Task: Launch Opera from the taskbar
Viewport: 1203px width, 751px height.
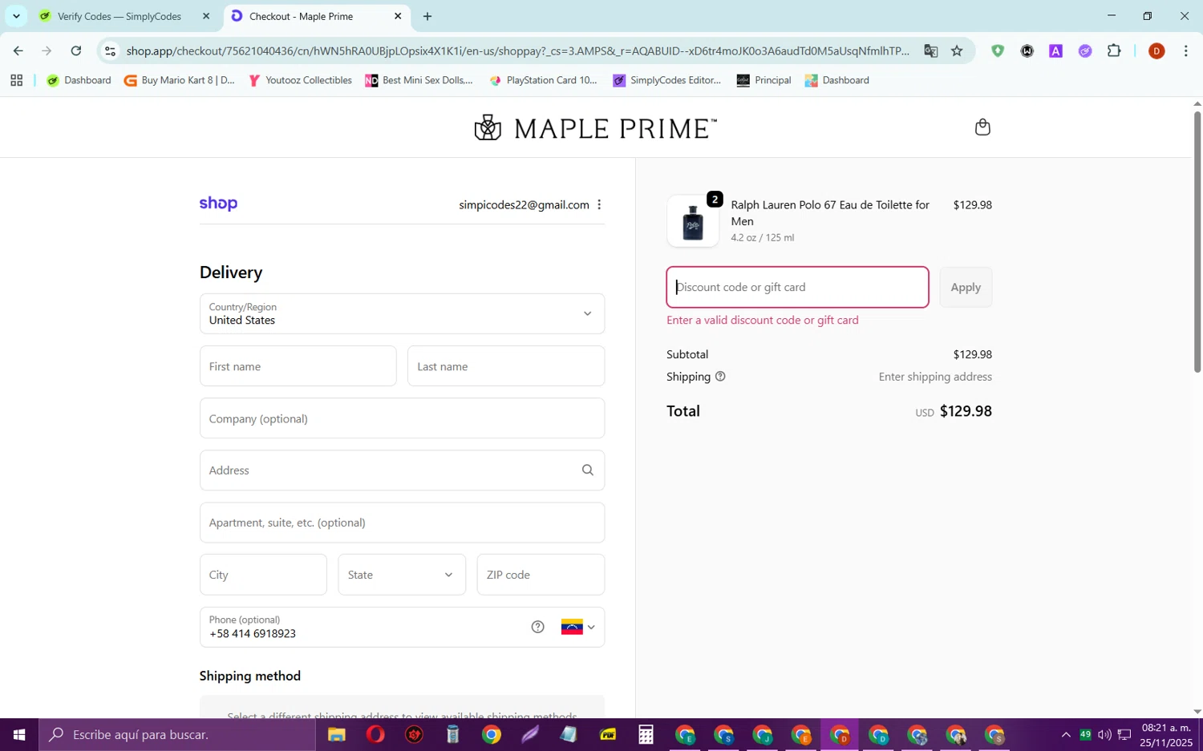Action: click(375, 734)
